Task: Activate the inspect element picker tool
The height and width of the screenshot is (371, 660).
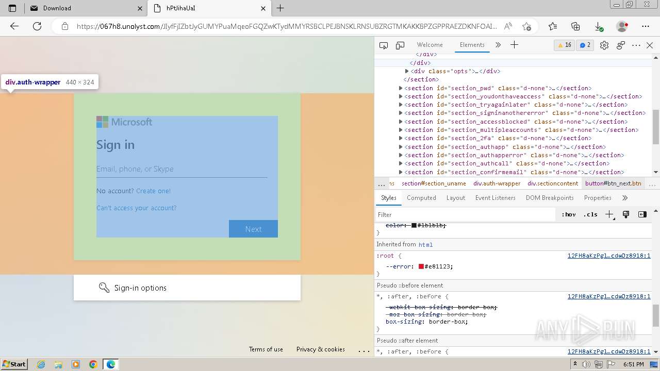Action: (384, 45)
